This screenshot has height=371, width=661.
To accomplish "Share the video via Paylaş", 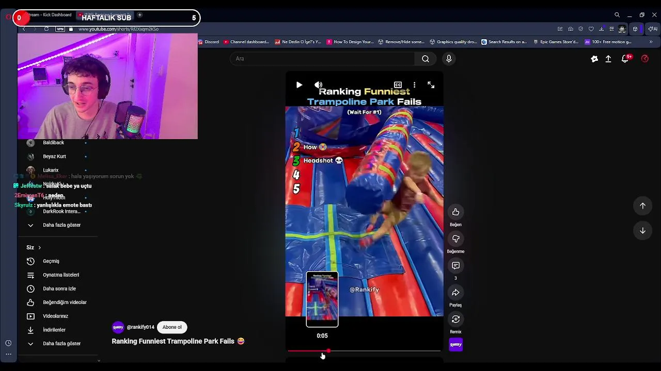I will click(x=455, y=292).
